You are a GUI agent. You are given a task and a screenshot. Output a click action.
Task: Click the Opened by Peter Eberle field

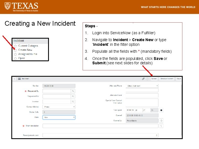(142, 121)
